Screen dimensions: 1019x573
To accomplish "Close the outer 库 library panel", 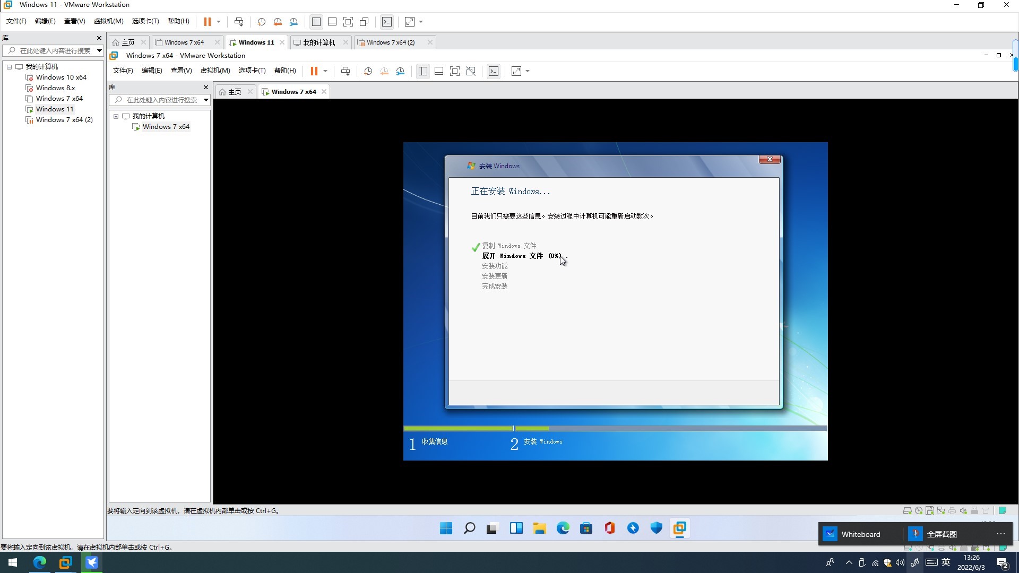I will pyautogui.click(x=99, y=38).
